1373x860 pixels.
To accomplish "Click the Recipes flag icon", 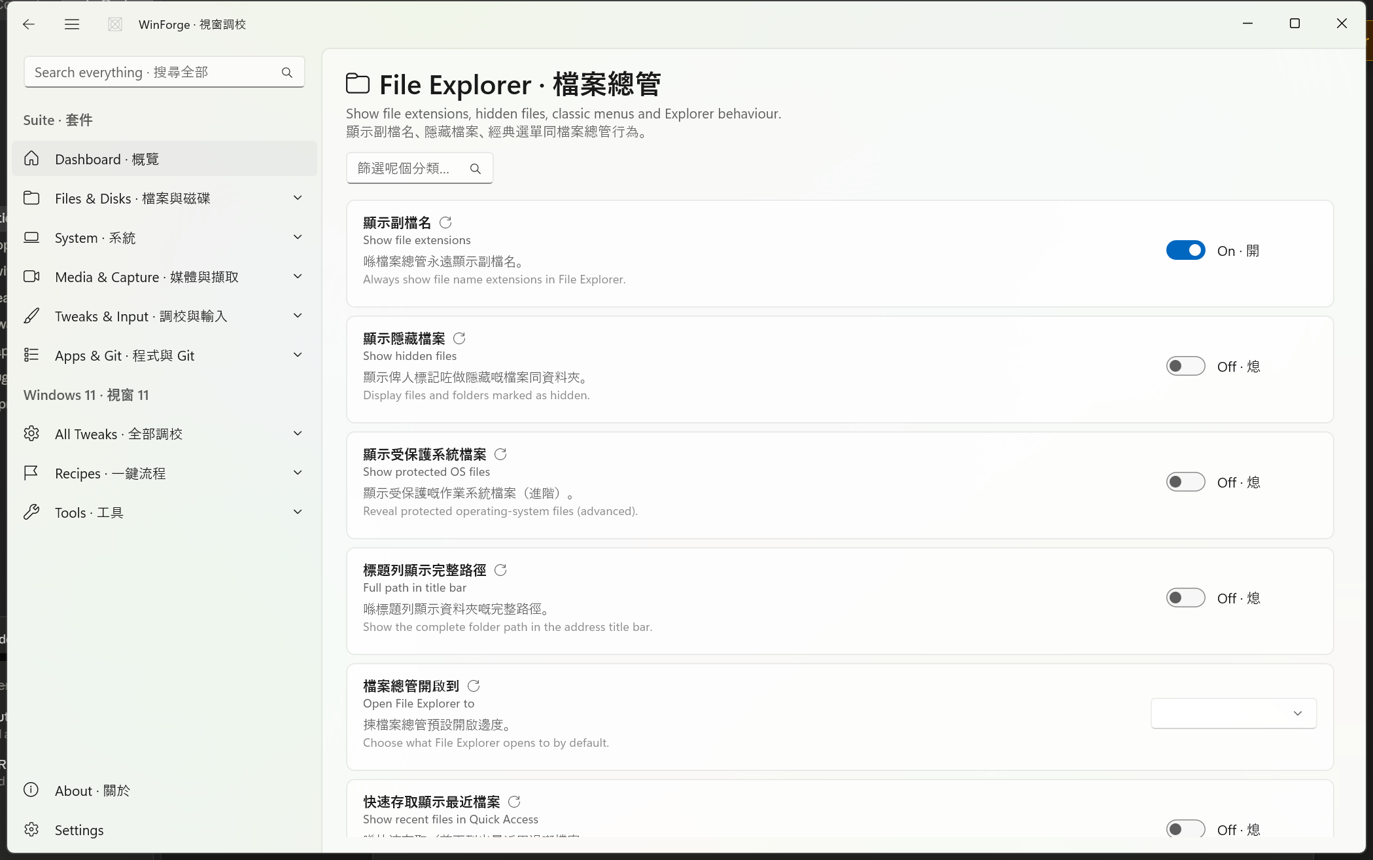I will click(31, 473).
